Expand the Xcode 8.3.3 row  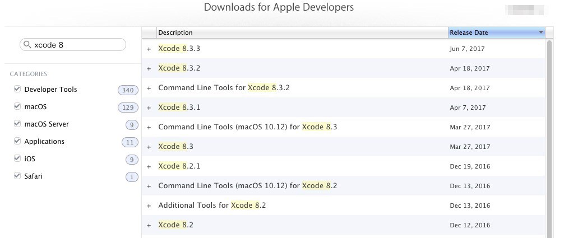[149, 49]
